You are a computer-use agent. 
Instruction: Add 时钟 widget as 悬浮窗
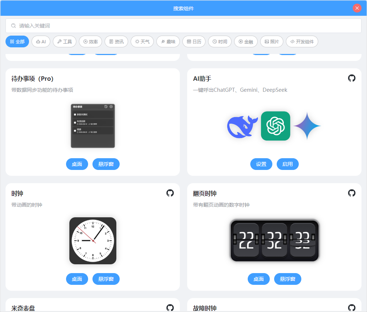point(106,279)
